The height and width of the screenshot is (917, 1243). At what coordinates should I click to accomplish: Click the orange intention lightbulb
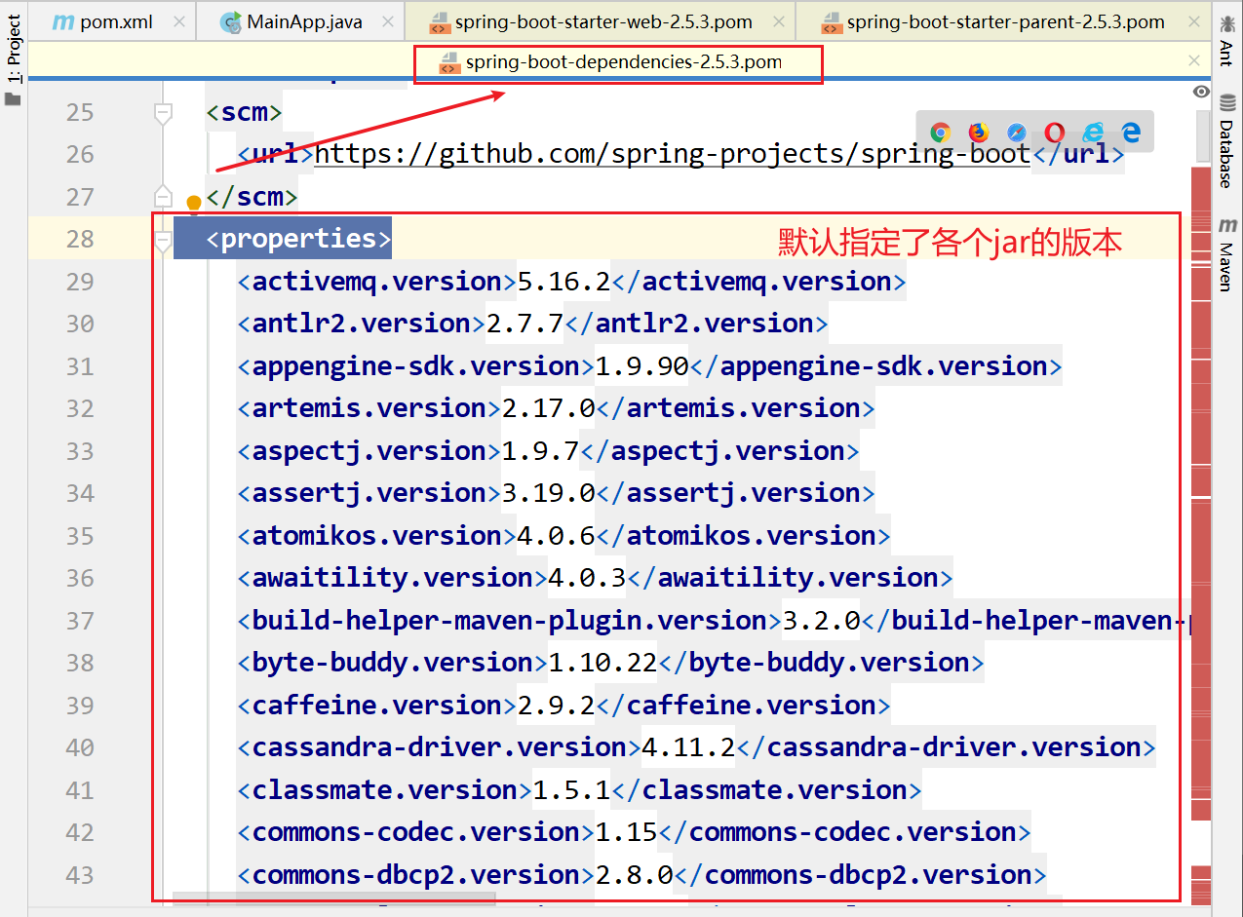(x=194, y=204)
